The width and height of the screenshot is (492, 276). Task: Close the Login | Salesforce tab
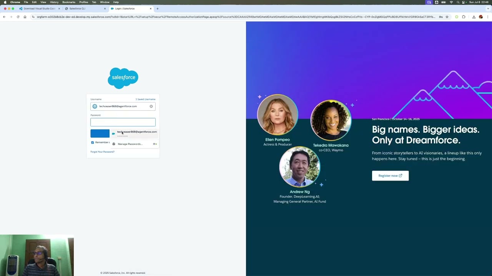[x=151, y=8]
